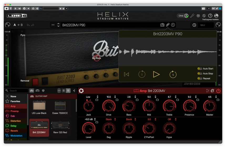This screenshot has height=148, width=226.
Task: Show the cube-shaped browser filter icon
Action: point(43,91)
